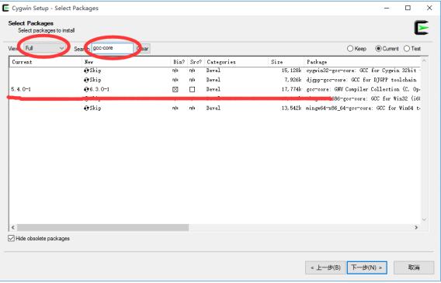This screenshot has height=283, width=441.
Task: Click the horizontal scrollbar right arrow
Action: click(416, 227)
